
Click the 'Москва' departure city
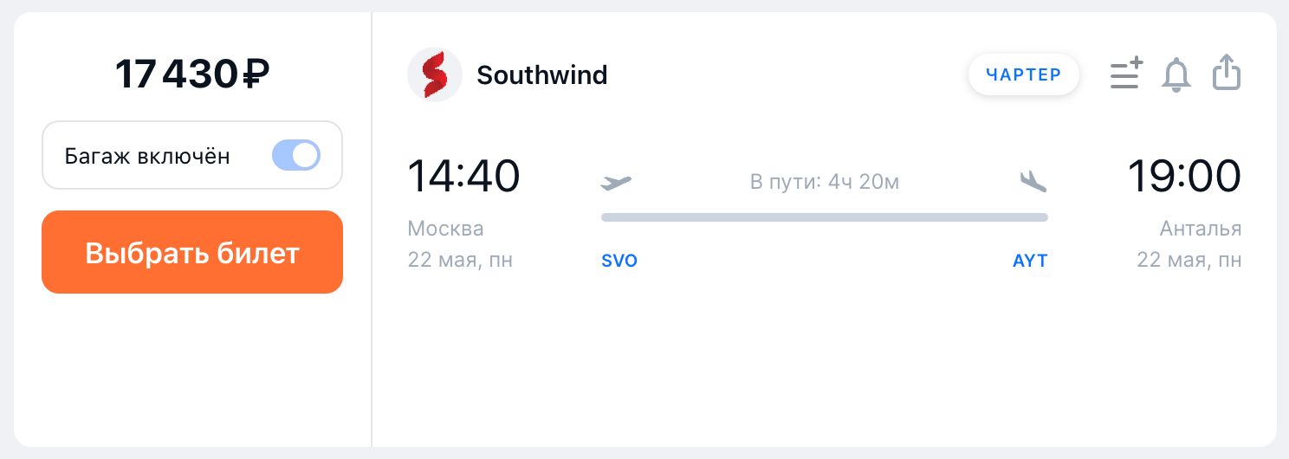445,229
